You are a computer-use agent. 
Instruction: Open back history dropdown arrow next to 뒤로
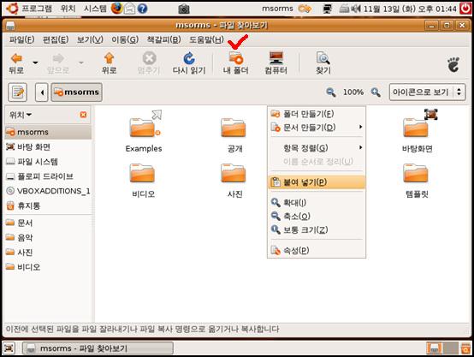(x=35, y=62)
